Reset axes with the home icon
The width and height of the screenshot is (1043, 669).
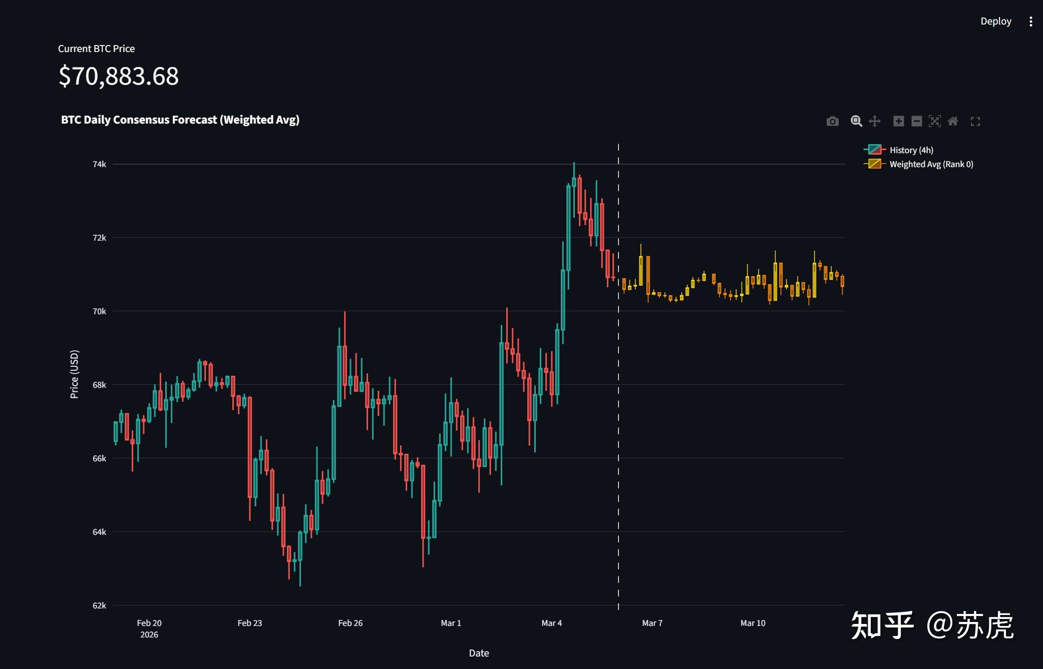pos(953,121)
